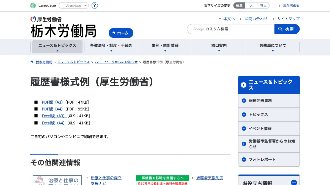Download PDF版（A3）file

(x=53, y=102)
